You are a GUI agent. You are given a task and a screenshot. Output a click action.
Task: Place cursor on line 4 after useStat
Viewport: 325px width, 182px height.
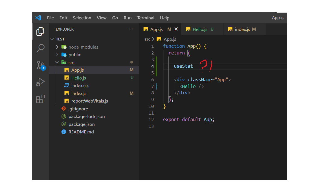click(x=193, y=66)
